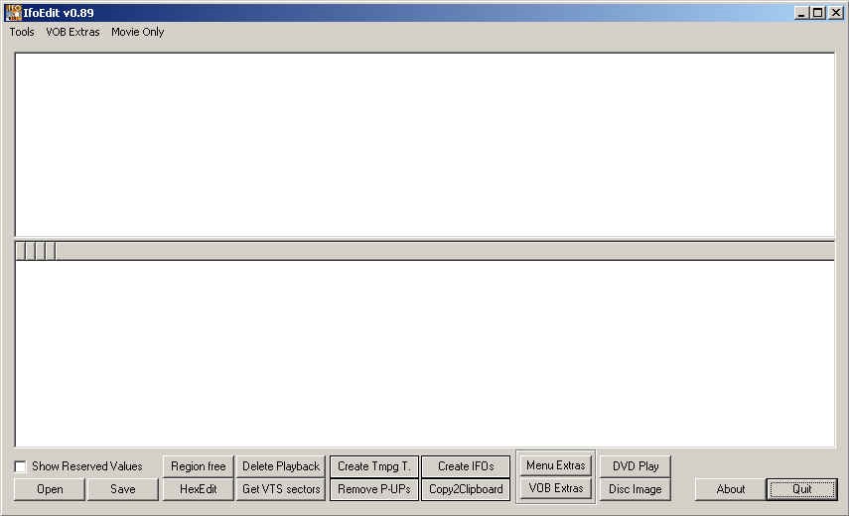Click Create Tmpg T. button
849x516 pixels.
[x=374, y=466]
